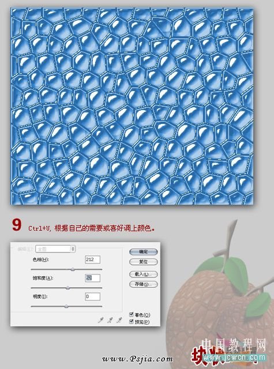Viewport: 274px width, 369px height.
Task: Click the hue value field showing 212
Action: (x=92, y=259)
